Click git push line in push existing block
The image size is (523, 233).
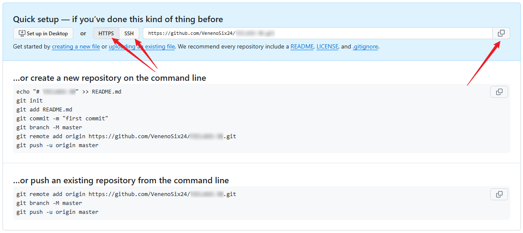[57, 212]
